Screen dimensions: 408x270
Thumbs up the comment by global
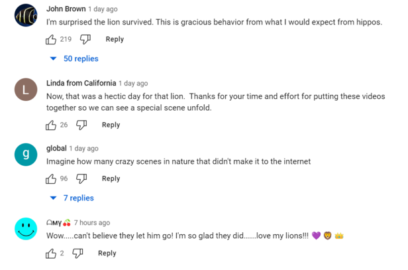point(51,178)
